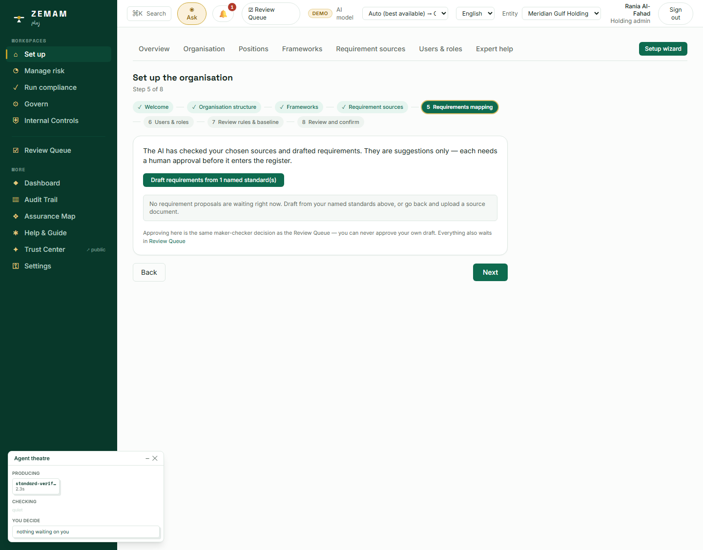This screenshot has width=703, height=550.
Task: Minimize the Agent theatre panel
Action: (147, 458)
